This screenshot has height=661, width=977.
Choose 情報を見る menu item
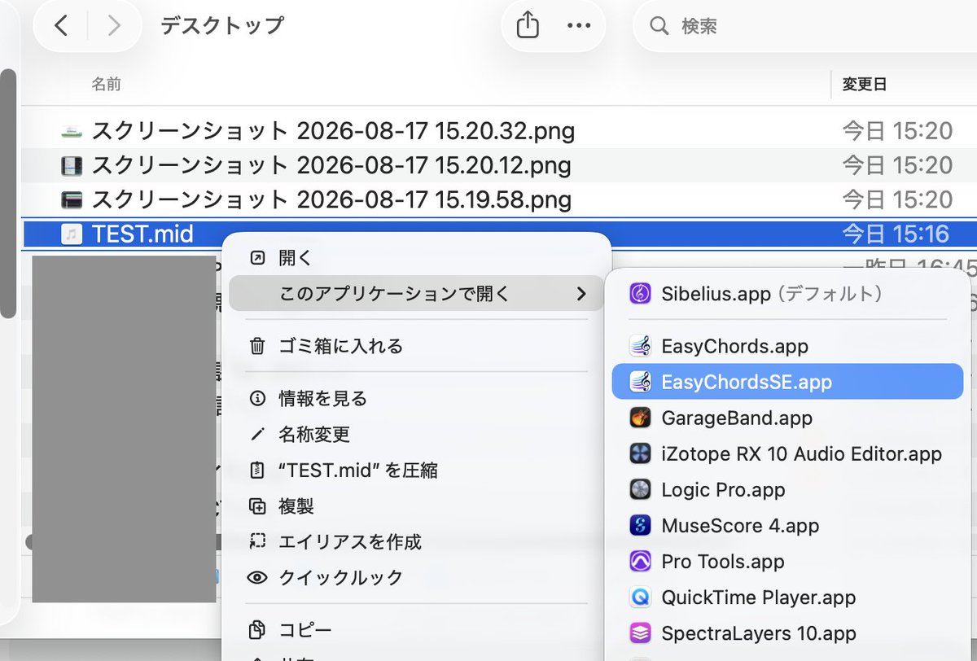coord(416,398)
